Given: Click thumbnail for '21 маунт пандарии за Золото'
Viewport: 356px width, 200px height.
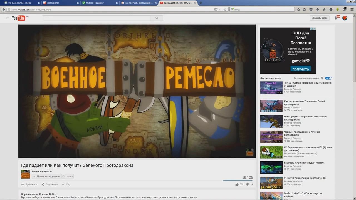Looking at the screenshot, I should point(271,183).
